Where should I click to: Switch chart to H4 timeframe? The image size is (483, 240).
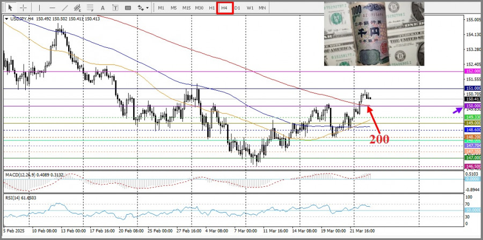(x=225, y=8)
